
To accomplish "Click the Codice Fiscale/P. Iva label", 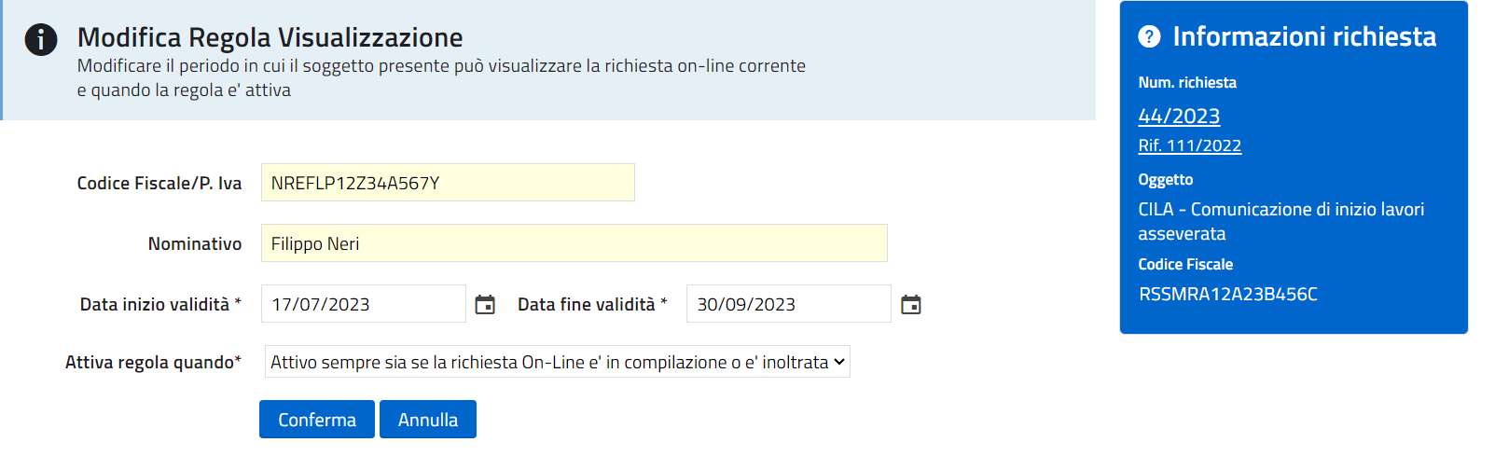I will point(159,184).
